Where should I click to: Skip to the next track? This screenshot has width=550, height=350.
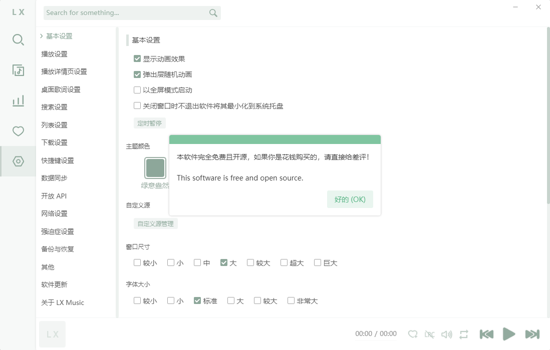coord(532,334)
